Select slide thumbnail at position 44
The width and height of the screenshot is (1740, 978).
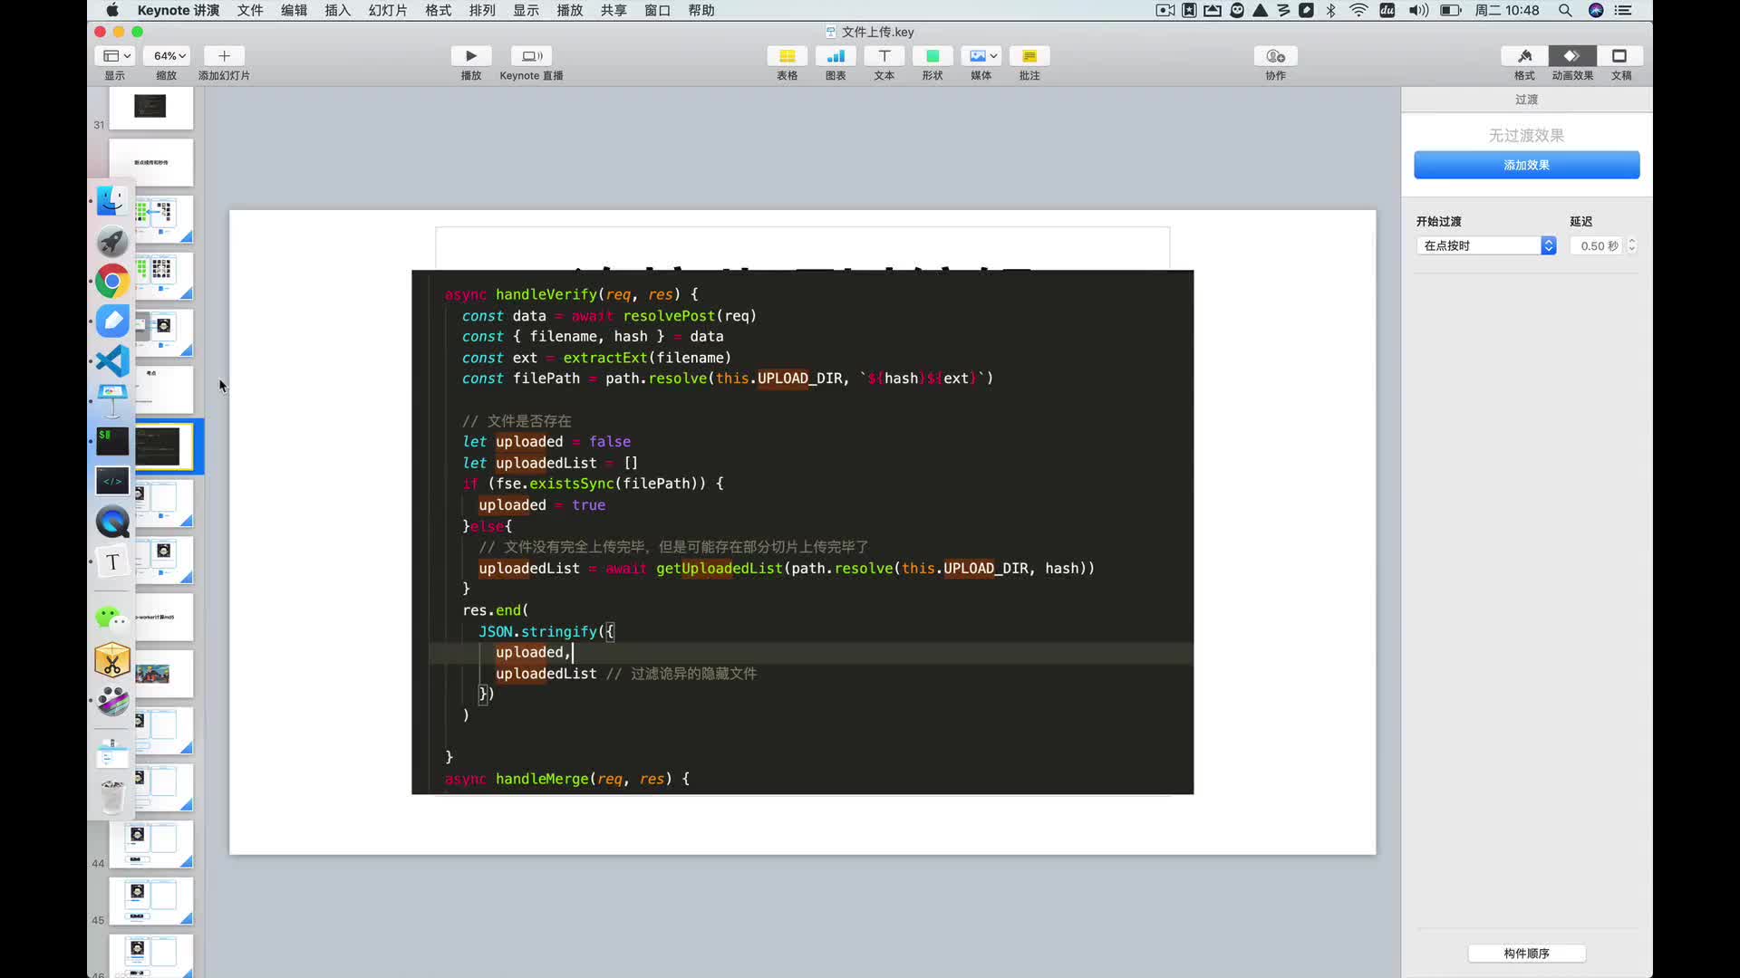pyautogui.click(x=153, y=844)
